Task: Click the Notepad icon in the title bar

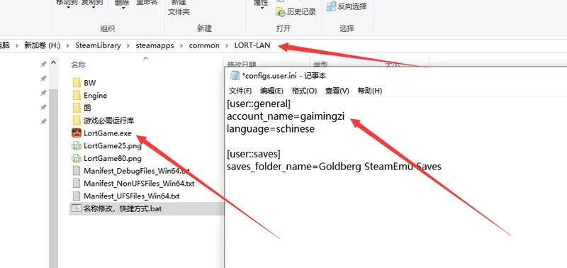Action: 235,76
